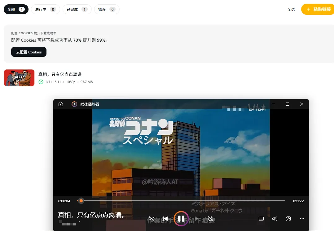Click 粘贴链接 button
The image size is (334, 231).
(318, 9)
